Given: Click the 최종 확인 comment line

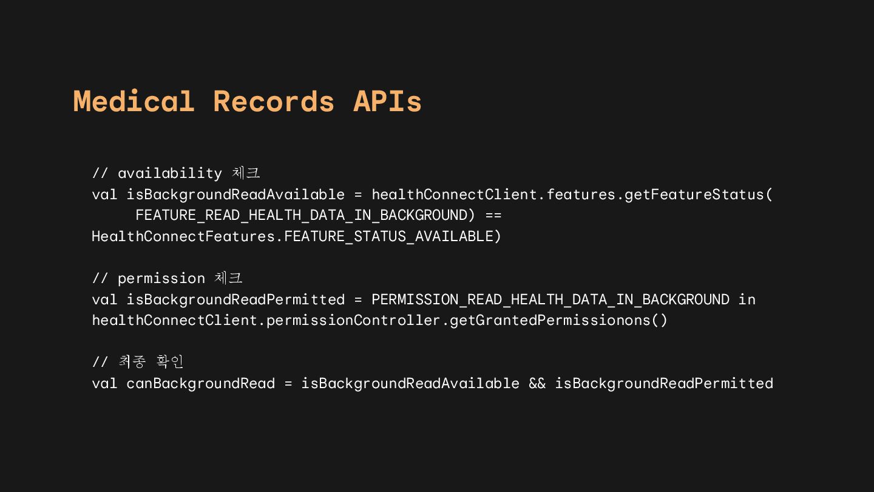Looking at the screenshot, I should 138,362.
